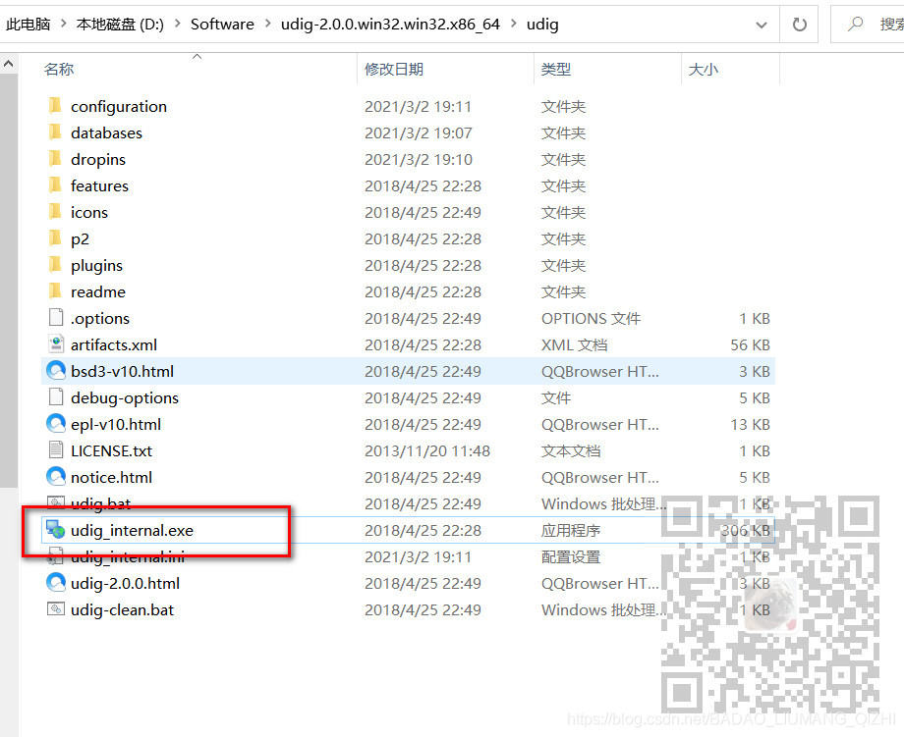Screen dimensions: 904x737
Task: Click the databases folder icon
Action: (55, 132)
